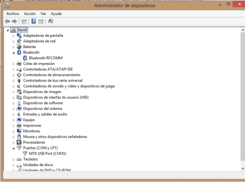Screen dimensions: 245x182
Task: Click the scrollbar down arrow
Action: [x=243, y=168]
